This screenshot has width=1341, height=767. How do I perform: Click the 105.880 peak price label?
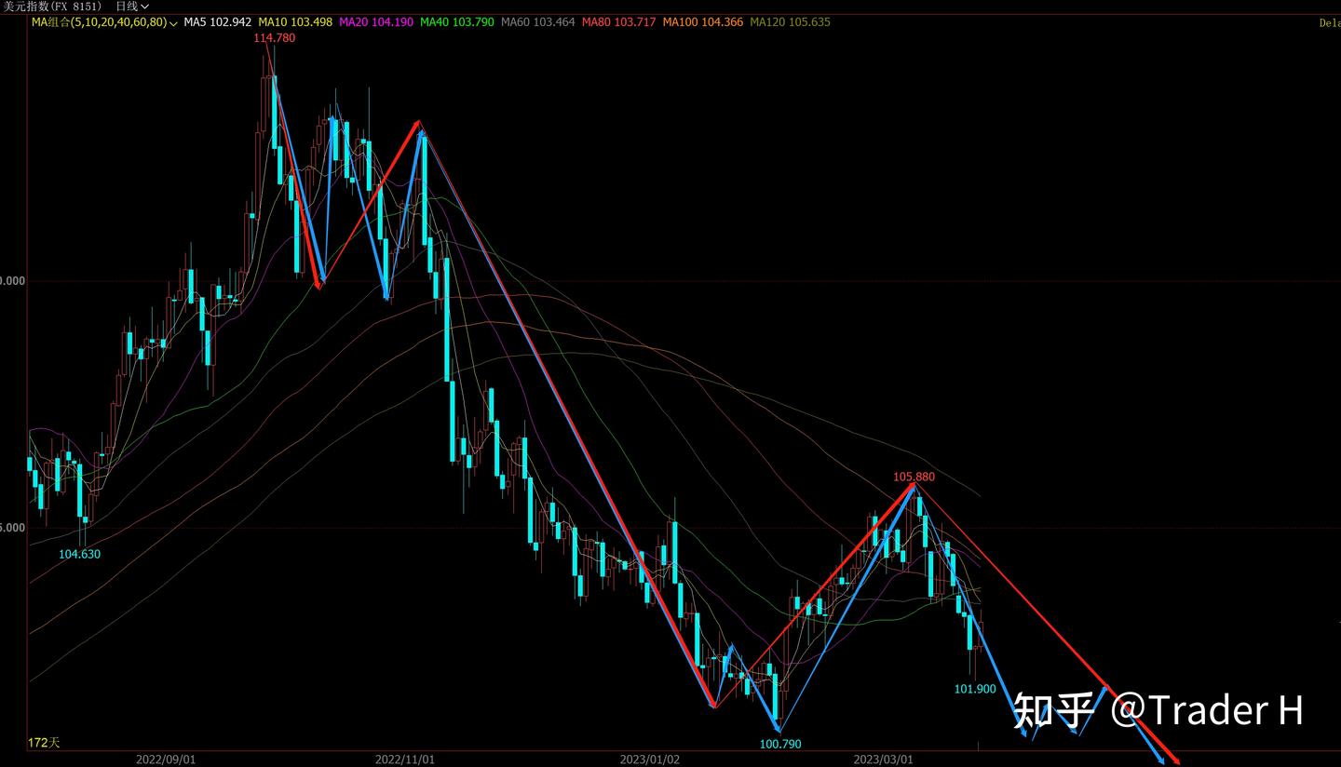(x=914, y=477)
